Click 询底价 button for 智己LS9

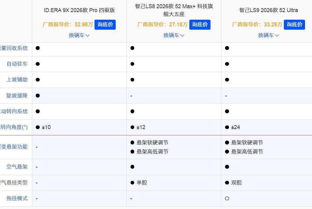[294, 25]
